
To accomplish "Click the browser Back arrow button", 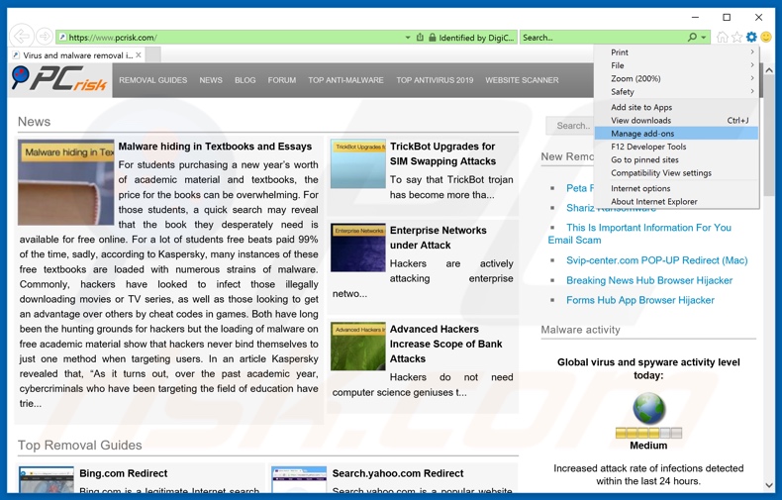I will 21,36.
